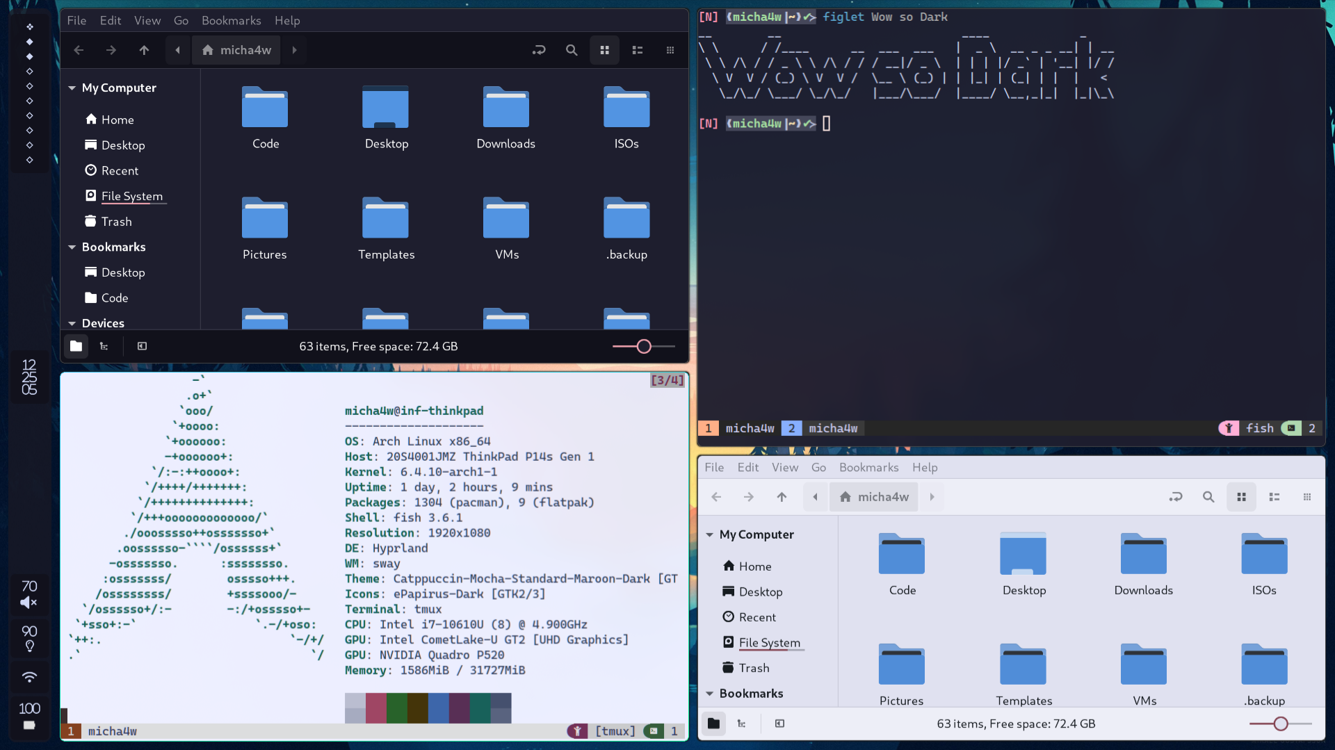Click the battery indicator showing 100
1335x750 pixels.
pyautogui.click(x=29, y=716)
